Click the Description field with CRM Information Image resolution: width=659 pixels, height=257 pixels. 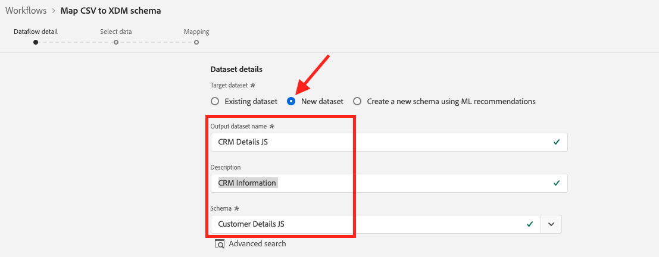pyautogui.click(x=389, y=183)
